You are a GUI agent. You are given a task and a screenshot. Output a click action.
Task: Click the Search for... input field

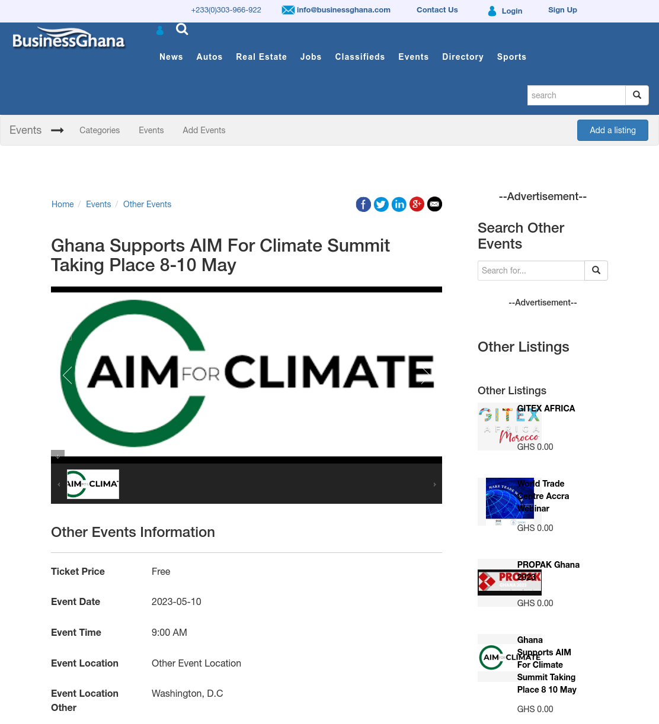pos(531,271)
